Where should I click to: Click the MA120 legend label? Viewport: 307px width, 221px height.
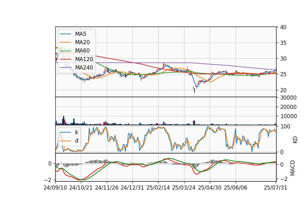pyautogui.click(x=84, y=59)
